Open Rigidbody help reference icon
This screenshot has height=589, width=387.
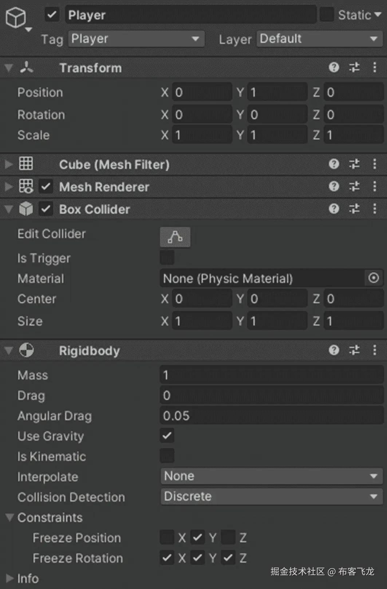(334, 350)
